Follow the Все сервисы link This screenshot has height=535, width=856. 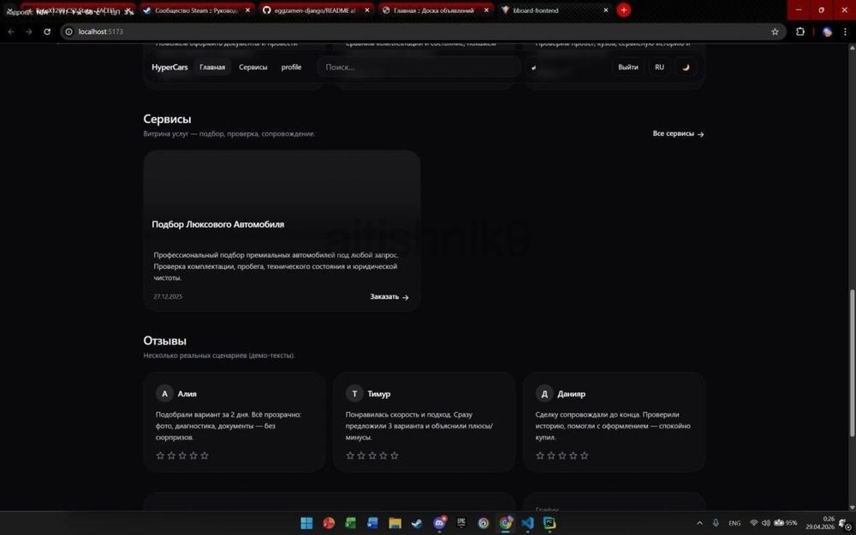pyautogui.click(x=678, y=134)
